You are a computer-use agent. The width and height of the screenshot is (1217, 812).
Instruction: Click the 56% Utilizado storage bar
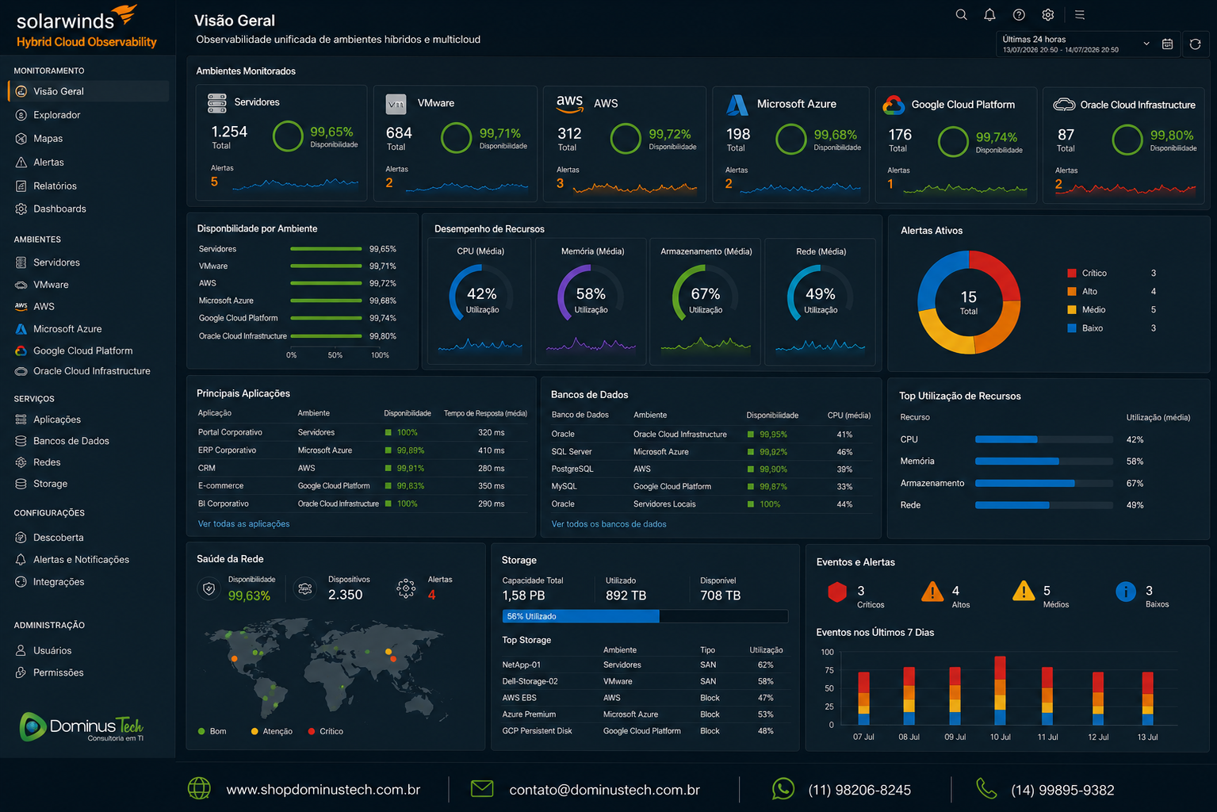pos(645,616)
